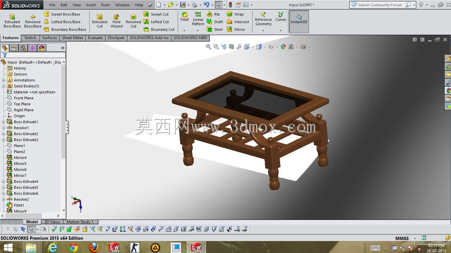This screenshot has height=253, width=451.
Task: Click the Boundary Boss/Base button
Action: coord(65,29)
